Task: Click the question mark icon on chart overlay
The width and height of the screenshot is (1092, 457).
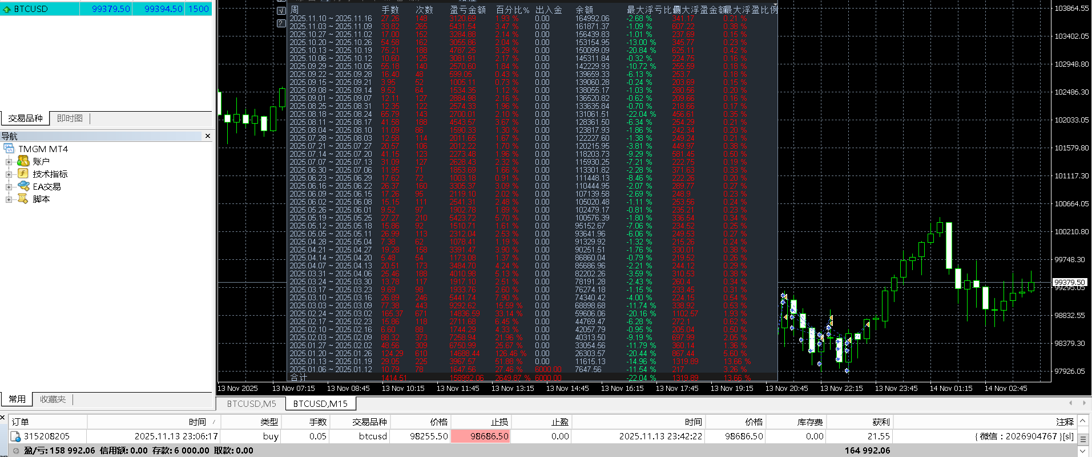Action: (x=281, y=23)
